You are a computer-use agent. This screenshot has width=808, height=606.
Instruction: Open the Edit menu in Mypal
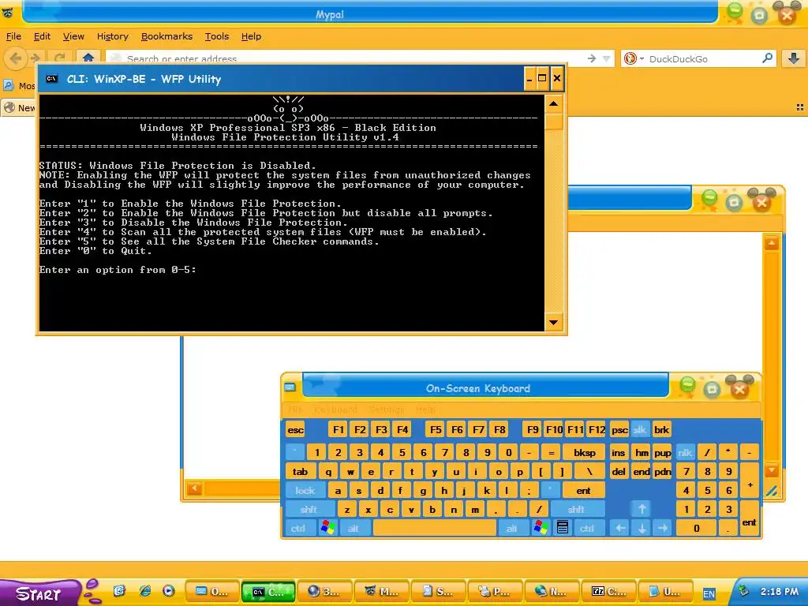coord(42,36)
